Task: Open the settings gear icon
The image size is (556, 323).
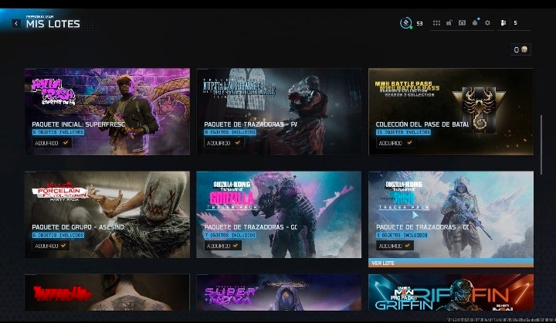Action: click(487, 22)
